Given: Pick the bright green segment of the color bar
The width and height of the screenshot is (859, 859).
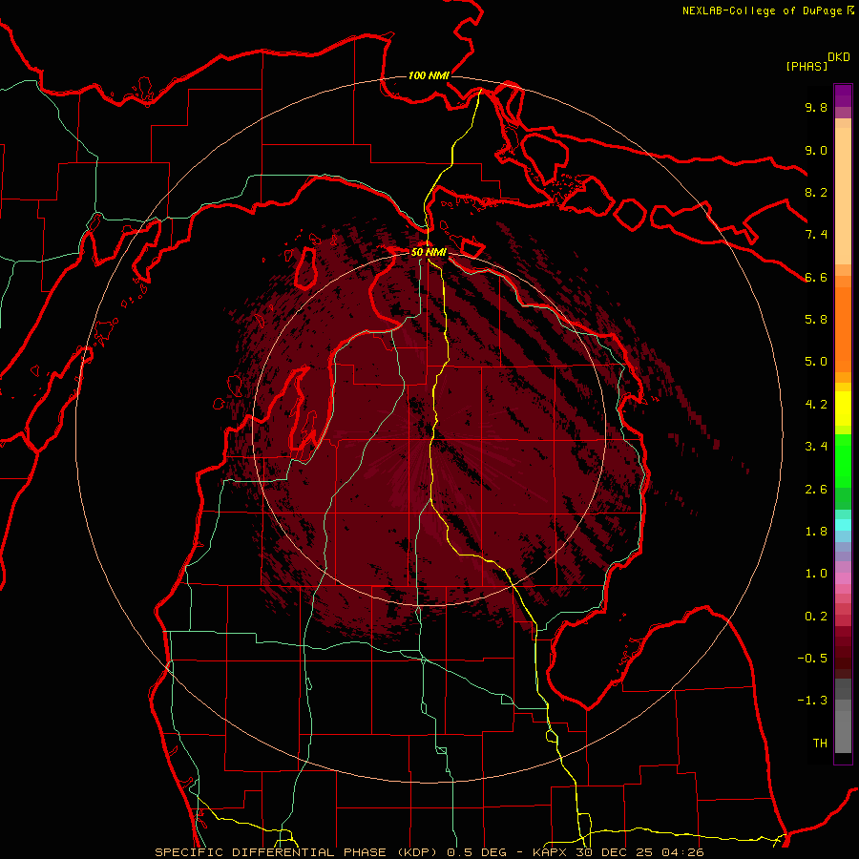Looking at the screenshot, I should (x=843, y=460).
